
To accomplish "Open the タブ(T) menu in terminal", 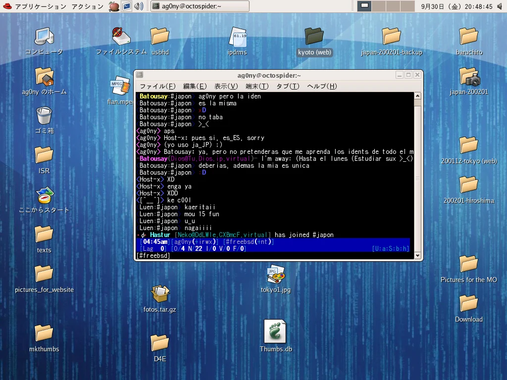I will coord(287,86).
